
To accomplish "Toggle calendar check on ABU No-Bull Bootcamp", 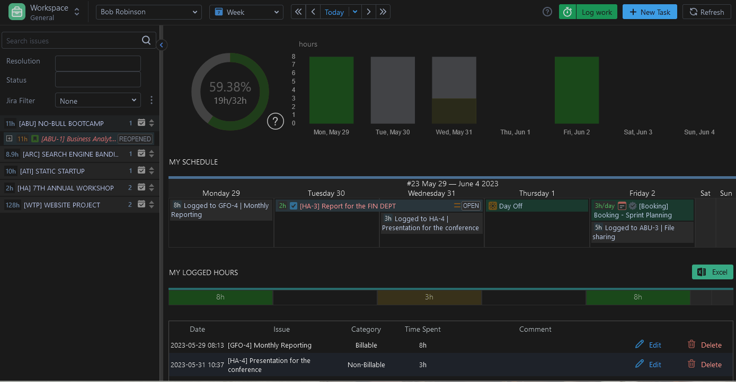I will [x=141, y=123].
